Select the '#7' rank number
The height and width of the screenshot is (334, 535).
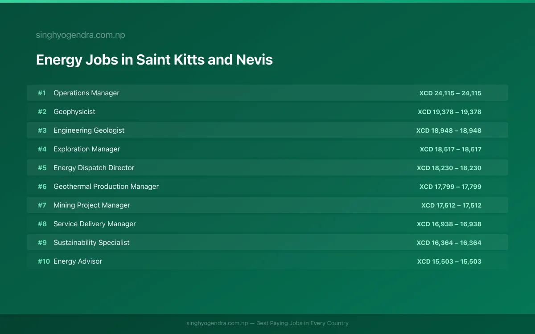[42, 205]
